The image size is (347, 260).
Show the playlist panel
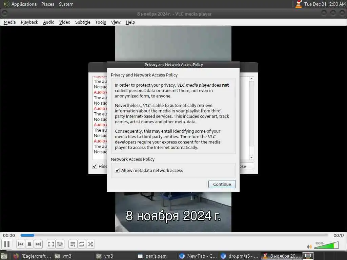point(73,244)
